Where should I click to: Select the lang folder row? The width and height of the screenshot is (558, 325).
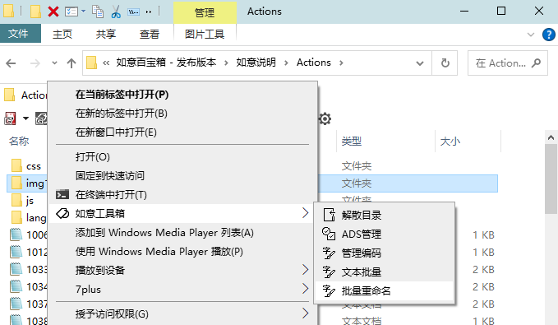(29, 217)
